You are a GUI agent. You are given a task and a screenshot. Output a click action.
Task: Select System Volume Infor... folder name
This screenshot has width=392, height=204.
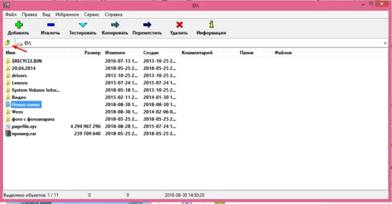36,90
